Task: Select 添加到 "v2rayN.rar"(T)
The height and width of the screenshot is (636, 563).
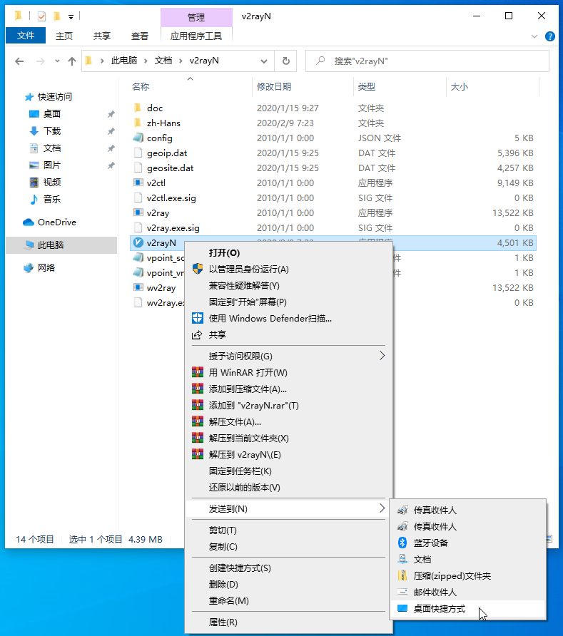Action: pos(288,405)
